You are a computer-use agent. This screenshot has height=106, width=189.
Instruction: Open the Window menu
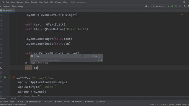[x=58, y=2]
